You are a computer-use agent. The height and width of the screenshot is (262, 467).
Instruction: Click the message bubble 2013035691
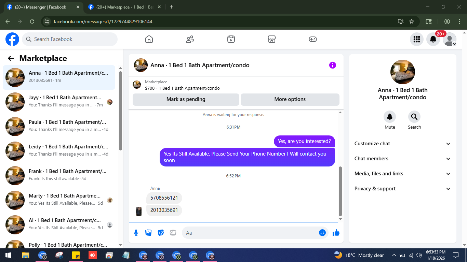164,210
